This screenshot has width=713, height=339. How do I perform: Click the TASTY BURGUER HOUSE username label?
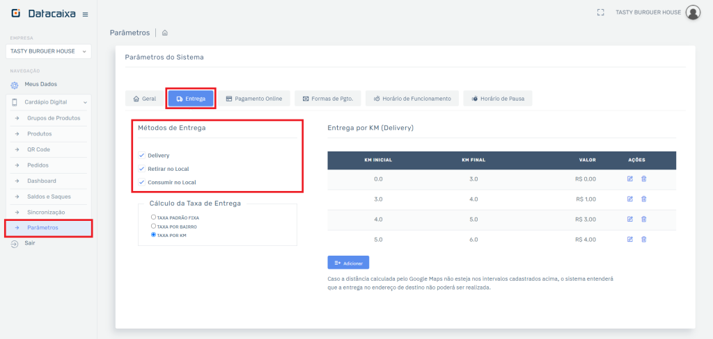coord(648,13)
